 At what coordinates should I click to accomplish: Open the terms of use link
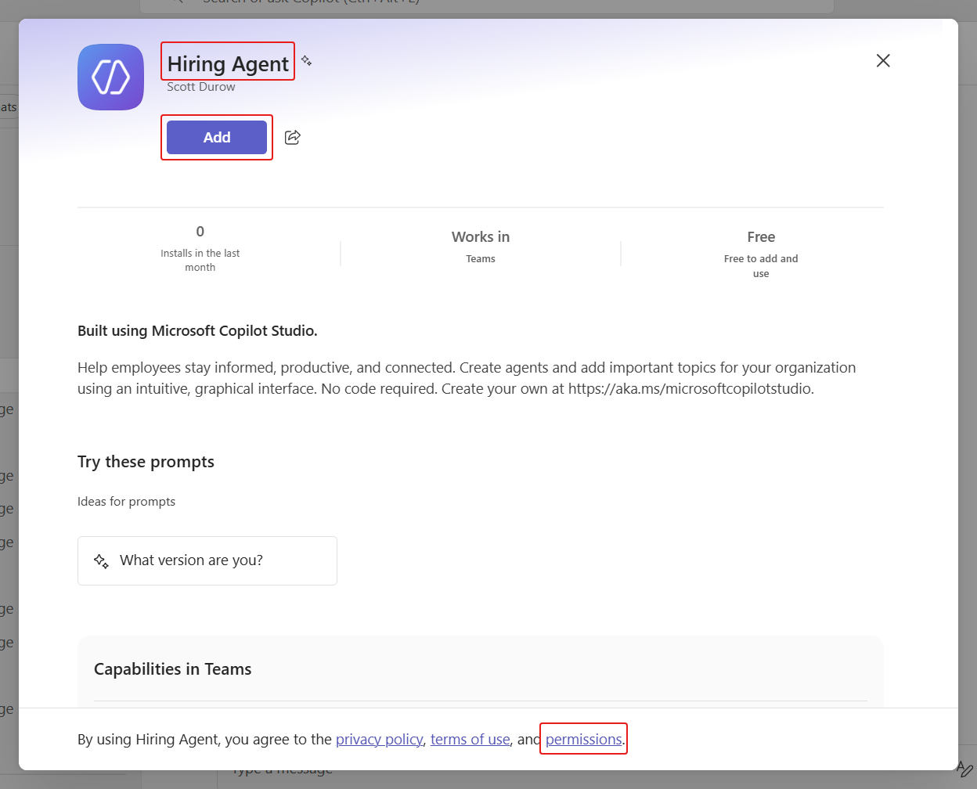pos(470,739)
